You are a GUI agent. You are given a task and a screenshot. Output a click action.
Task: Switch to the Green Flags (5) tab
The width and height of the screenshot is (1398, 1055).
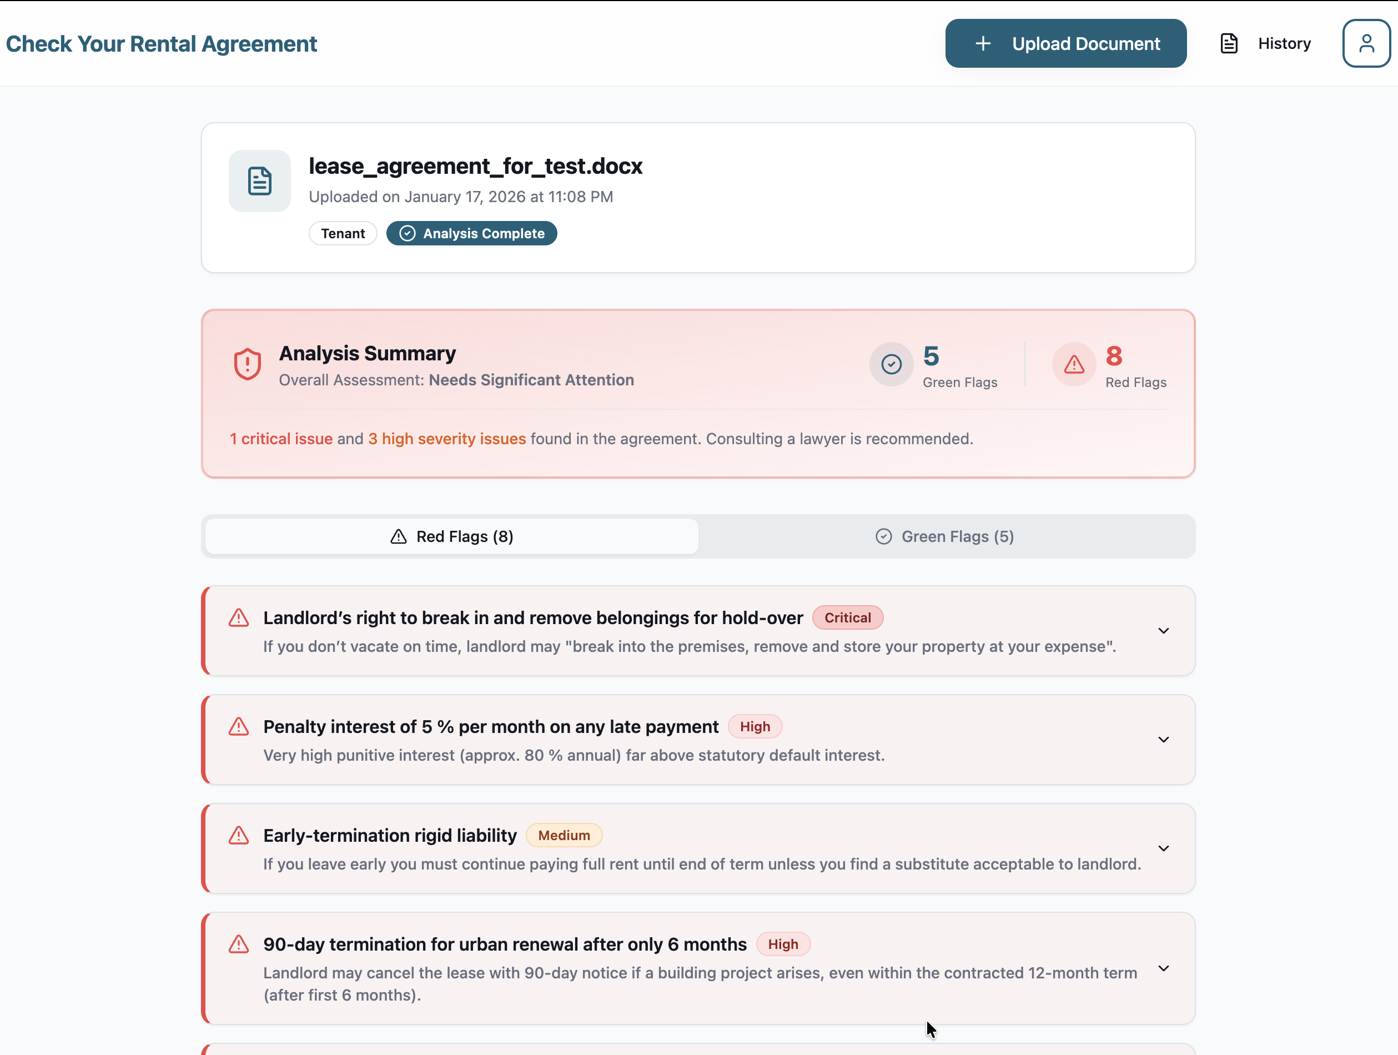coord(944,536)
